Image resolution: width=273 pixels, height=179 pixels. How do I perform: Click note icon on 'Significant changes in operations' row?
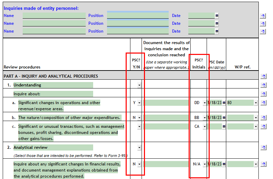pyautogui.click(x=264, y=103)
